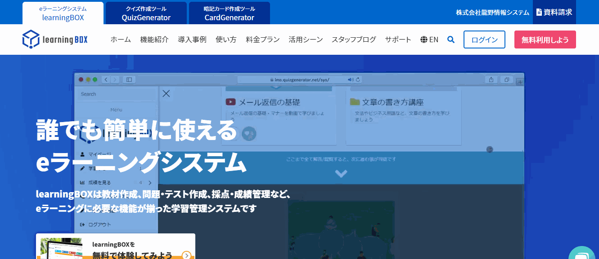
Task: Click the down chevron in hero image
Action: click(341, 173)
